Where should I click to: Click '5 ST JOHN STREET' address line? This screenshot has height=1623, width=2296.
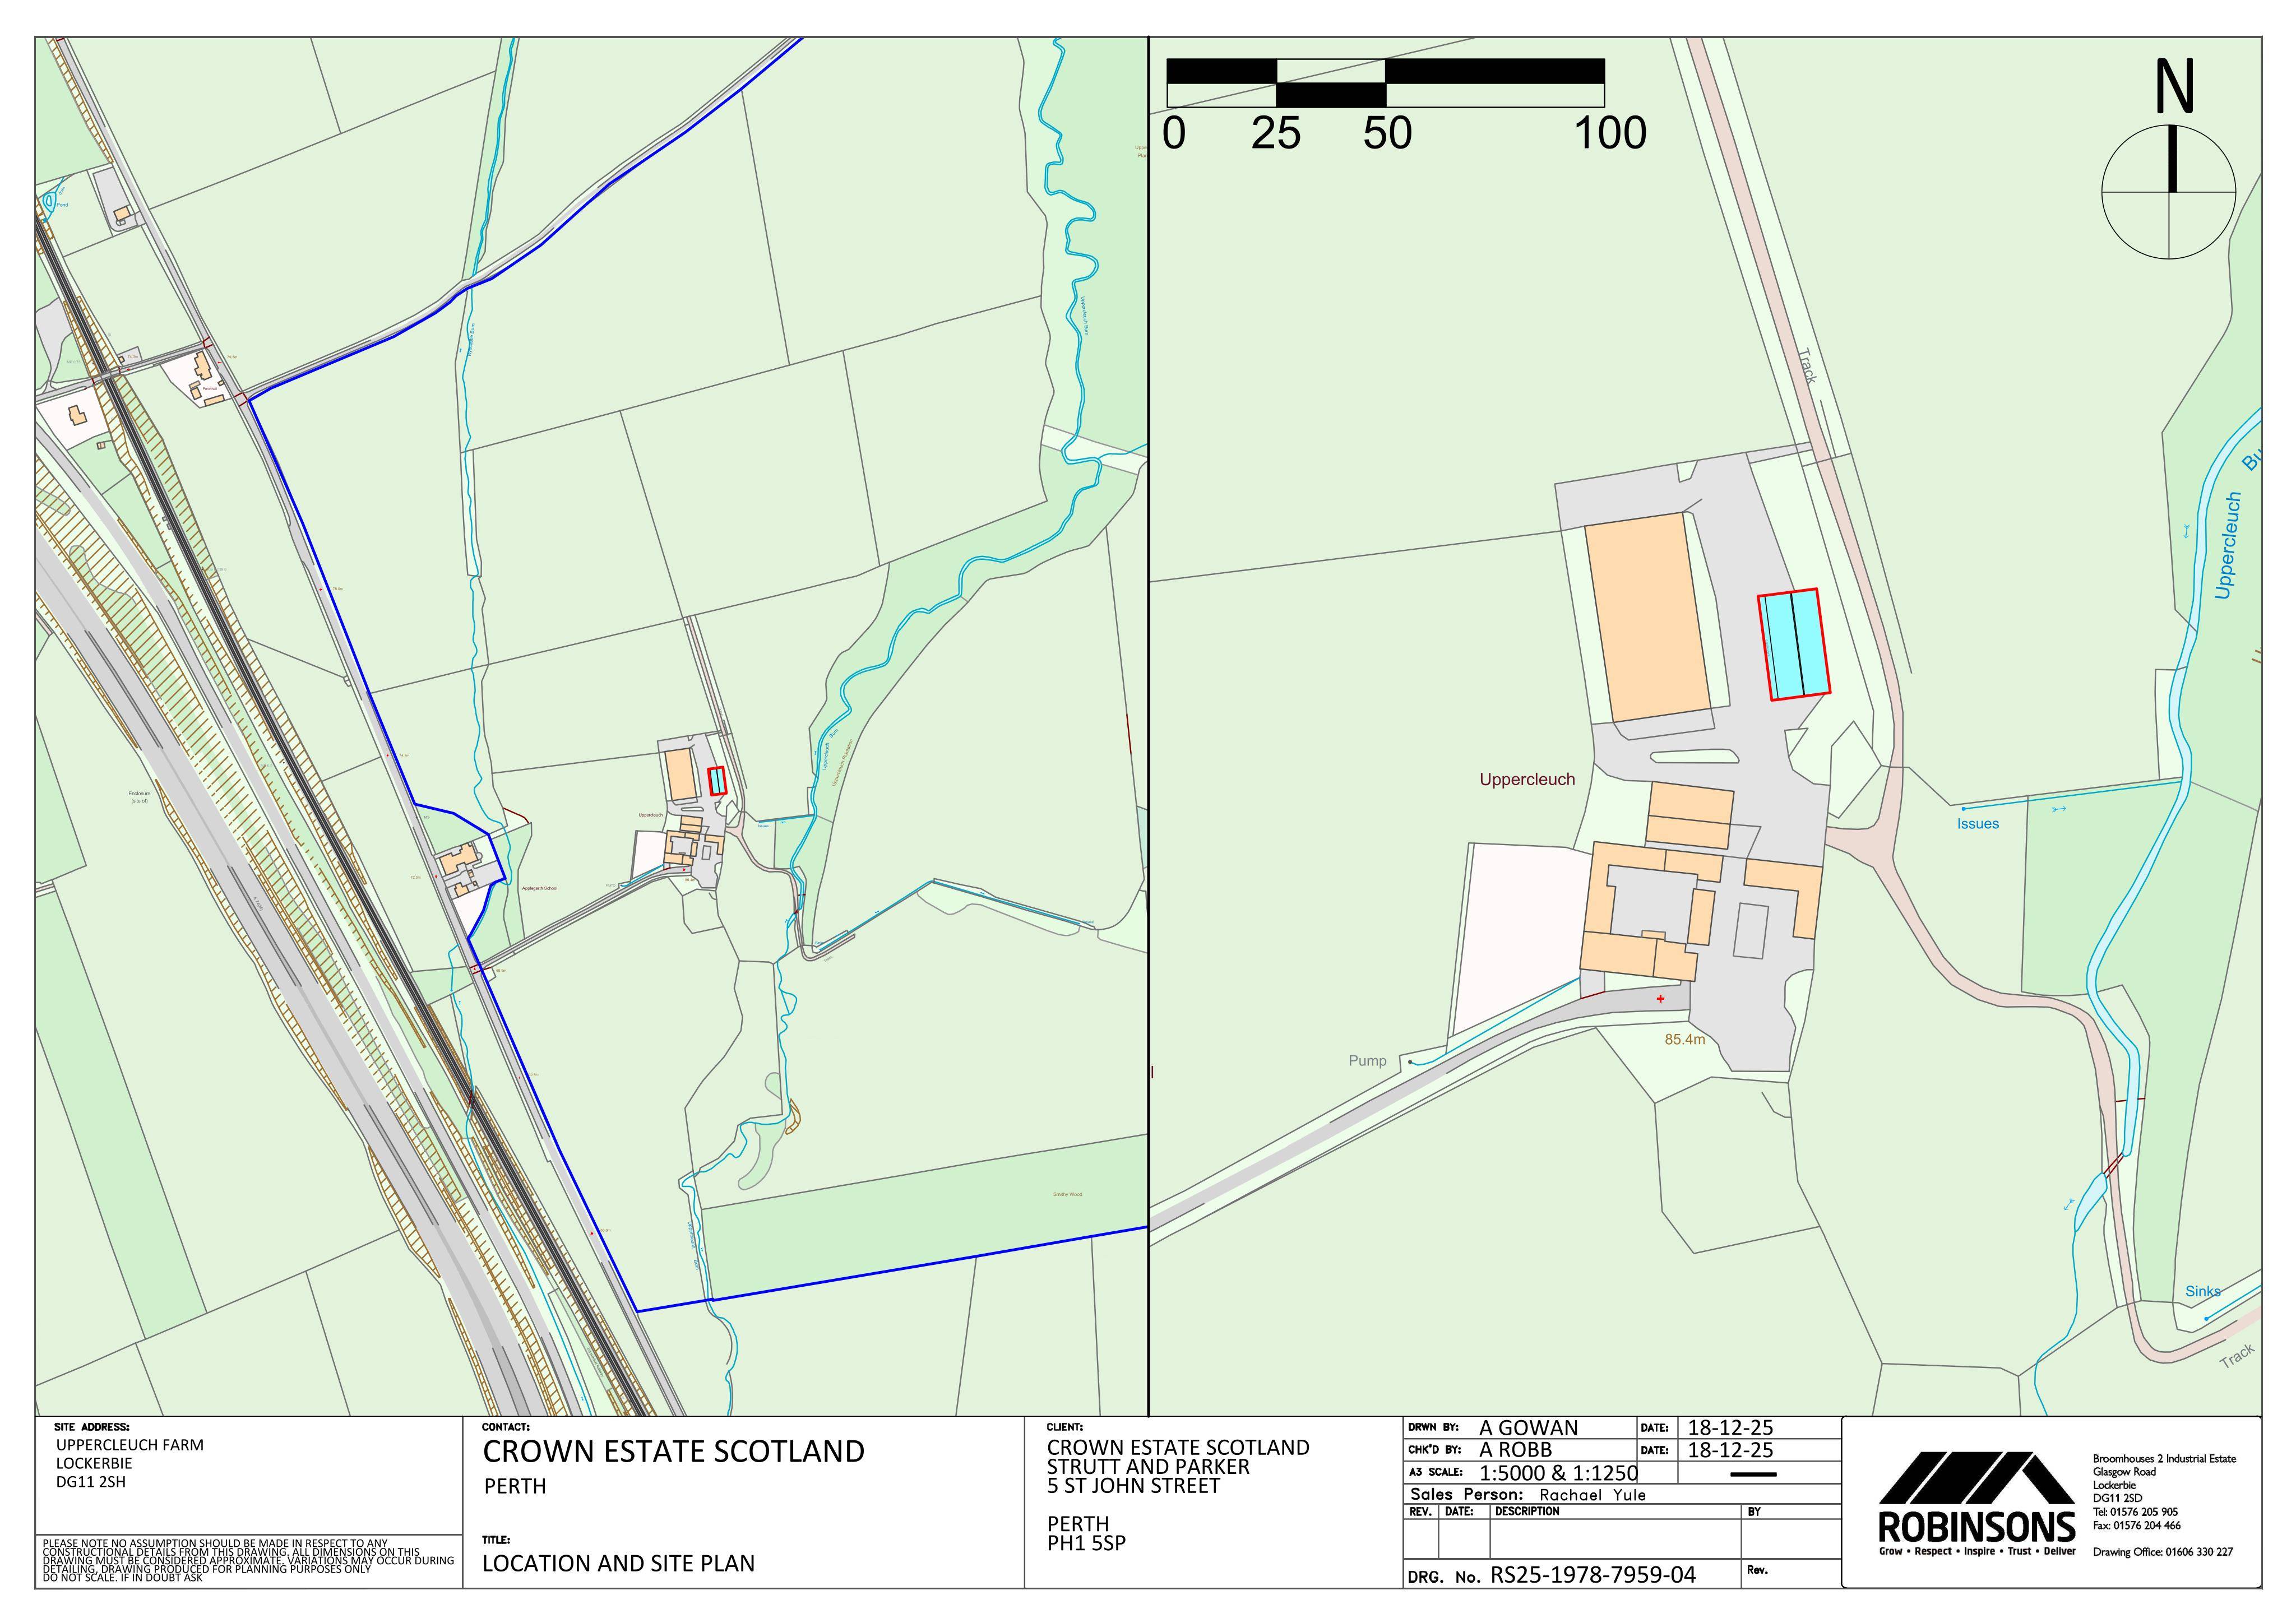tap(1133, 1485)
